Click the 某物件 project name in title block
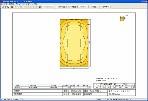148x101 pixels. click(x=17, y=91)
